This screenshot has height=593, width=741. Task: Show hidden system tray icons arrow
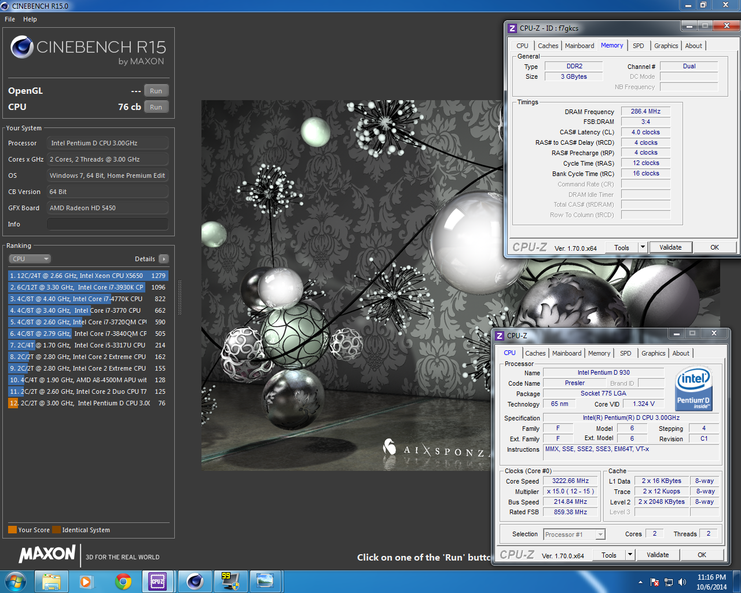click(x=640, y=582)
